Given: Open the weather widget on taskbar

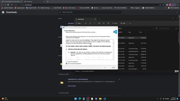Looking at the screenshot, I should (x=5, y=99).
